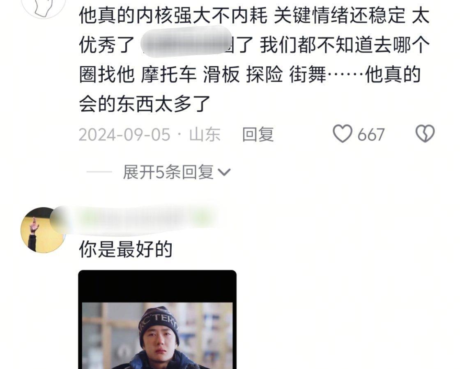Click the 2024-09-05 timestamp
This screenshot has width=460, height=369.
(124, 135)
